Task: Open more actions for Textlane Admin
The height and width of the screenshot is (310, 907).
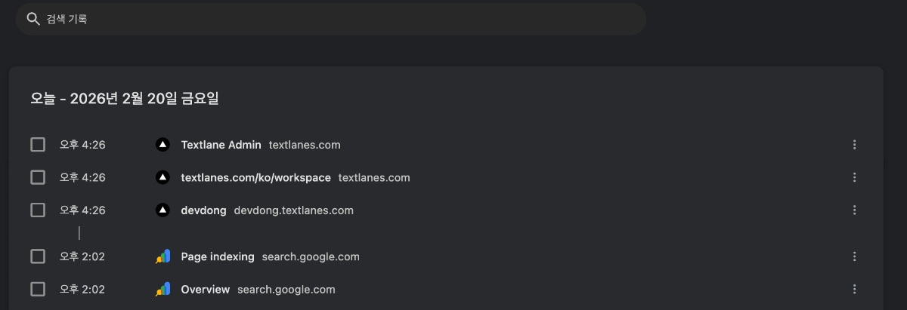Action: coord(854,145)
